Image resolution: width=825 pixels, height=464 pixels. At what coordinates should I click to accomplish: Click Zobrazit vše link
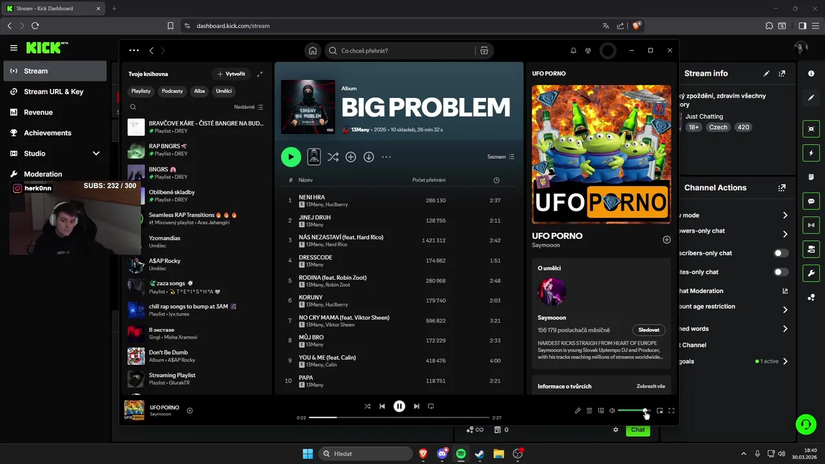(650, 386)
